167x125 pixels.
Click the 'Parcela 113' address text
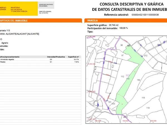point(5,31)
